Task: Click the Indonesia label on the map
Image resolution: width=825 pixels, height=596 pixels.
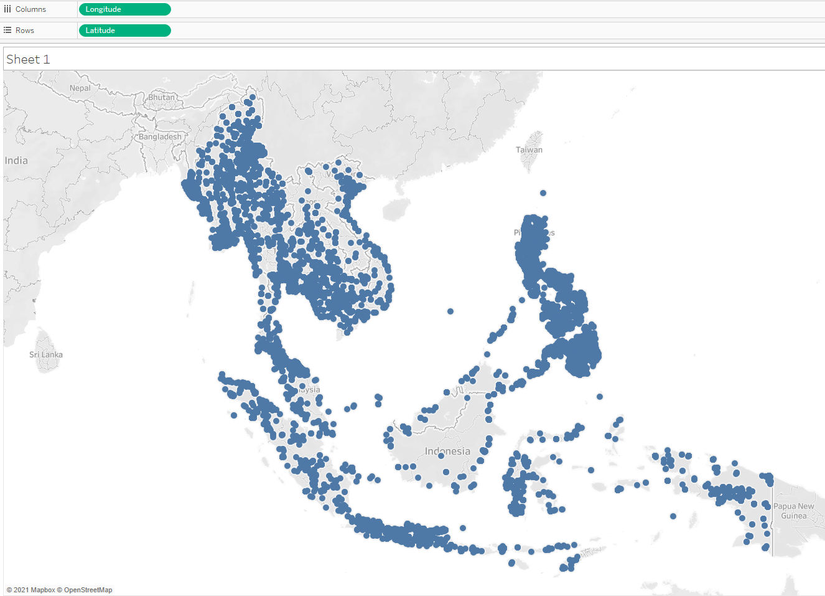Action: click(447, 451)
